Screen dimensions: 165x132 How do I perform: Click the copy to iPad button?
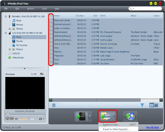(x=81, y=116)
